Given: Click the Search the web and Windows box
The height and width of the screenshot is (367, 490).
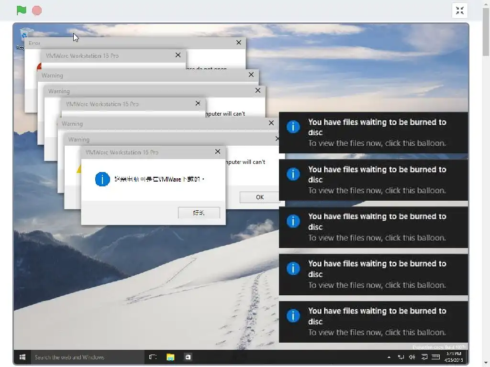Looking at the screenshot, I should point(88,357).
